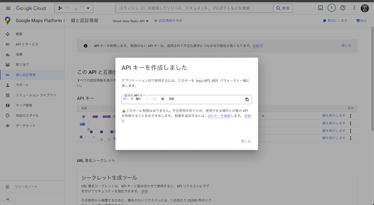Click the resource search input field

[x=194, y=8]
